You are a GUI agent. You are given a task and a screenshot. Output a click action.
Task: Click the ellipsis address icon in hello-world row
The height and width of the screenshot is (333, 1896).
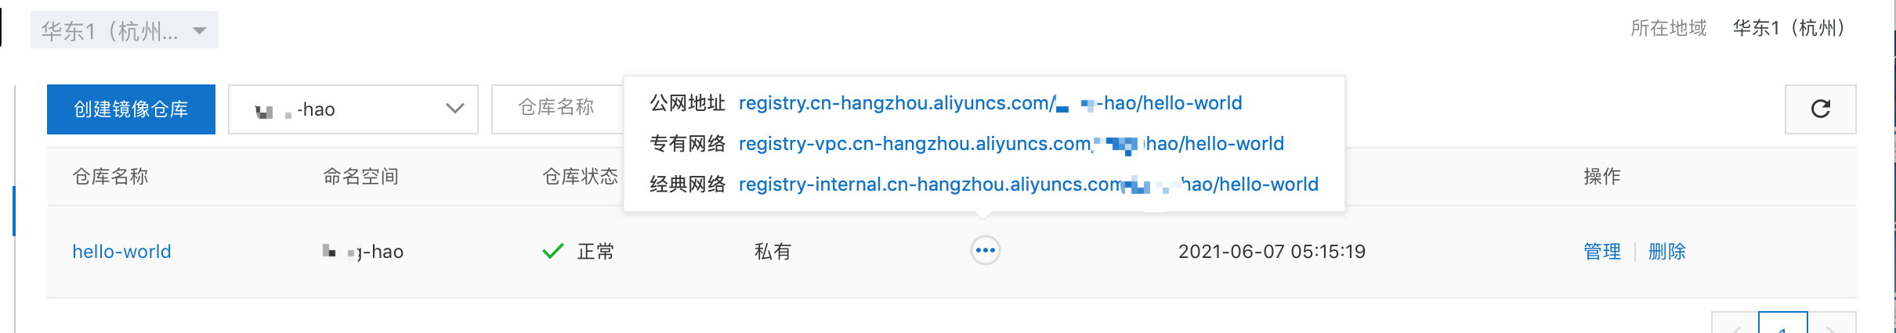[x=986, y=251]
